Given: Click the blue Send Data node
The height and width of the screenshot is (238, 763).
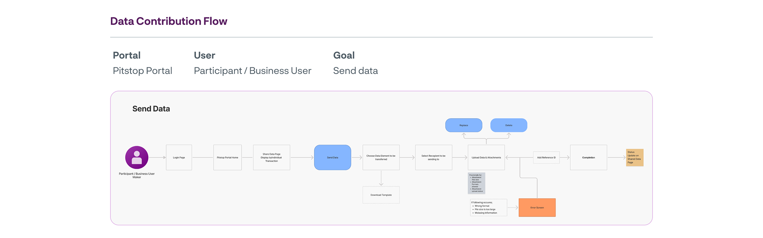Looking at the screenshot, I should pos(333,158).
